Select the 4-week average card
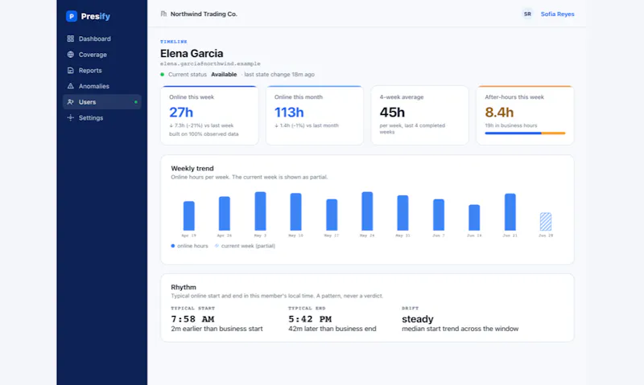 click(419, 115)
